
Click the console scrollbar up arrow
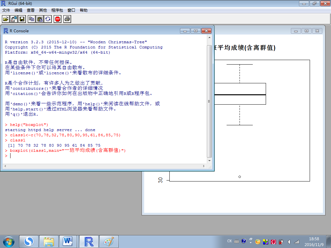209,37
